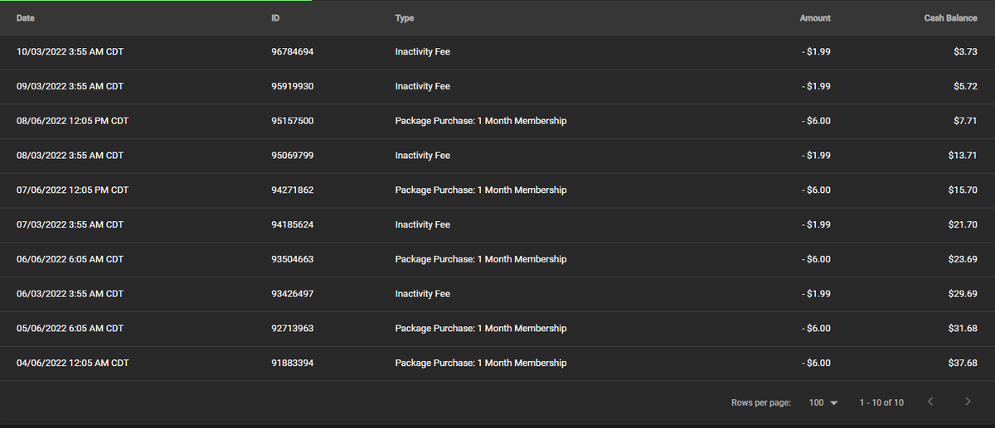The width and height of the screenshot is (995, 428).
Task: Click the $7.71 cash balance value
Action: pyautogui.click(x=965, y=121)
